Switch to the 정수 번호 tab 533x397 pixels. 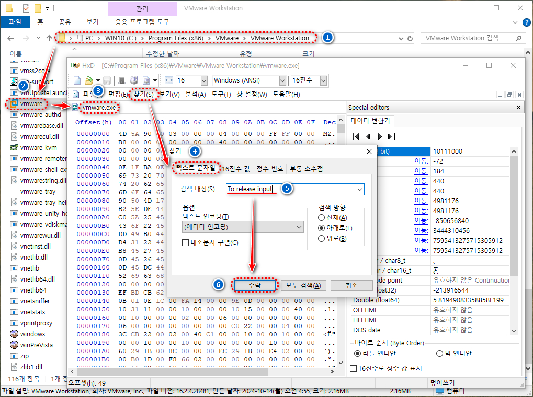(270, 169)
